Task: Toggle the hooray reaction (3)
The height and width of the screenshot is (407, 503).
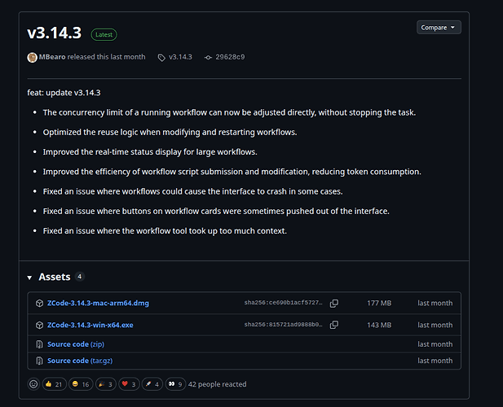Action: (x=105, y=384)
